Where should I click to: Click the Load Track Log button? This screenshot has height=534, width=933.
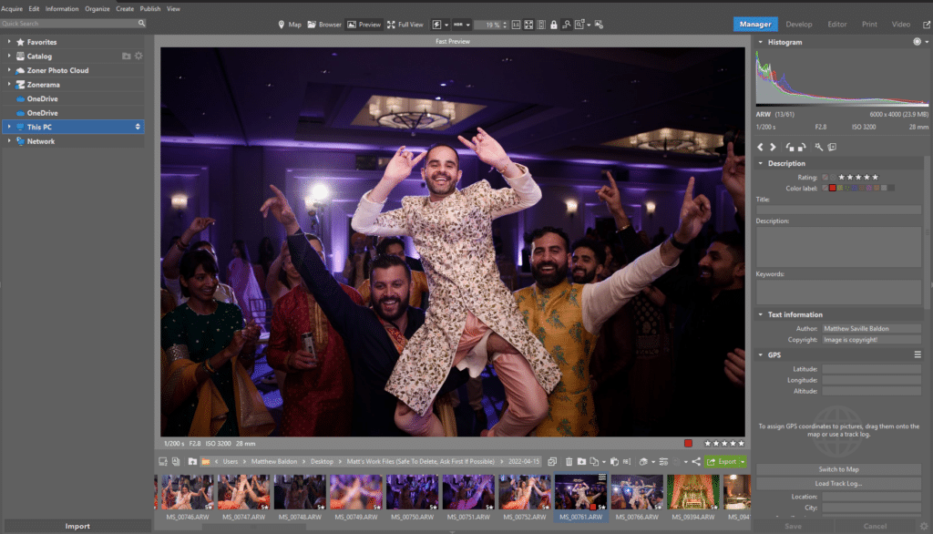pos(838,483)
